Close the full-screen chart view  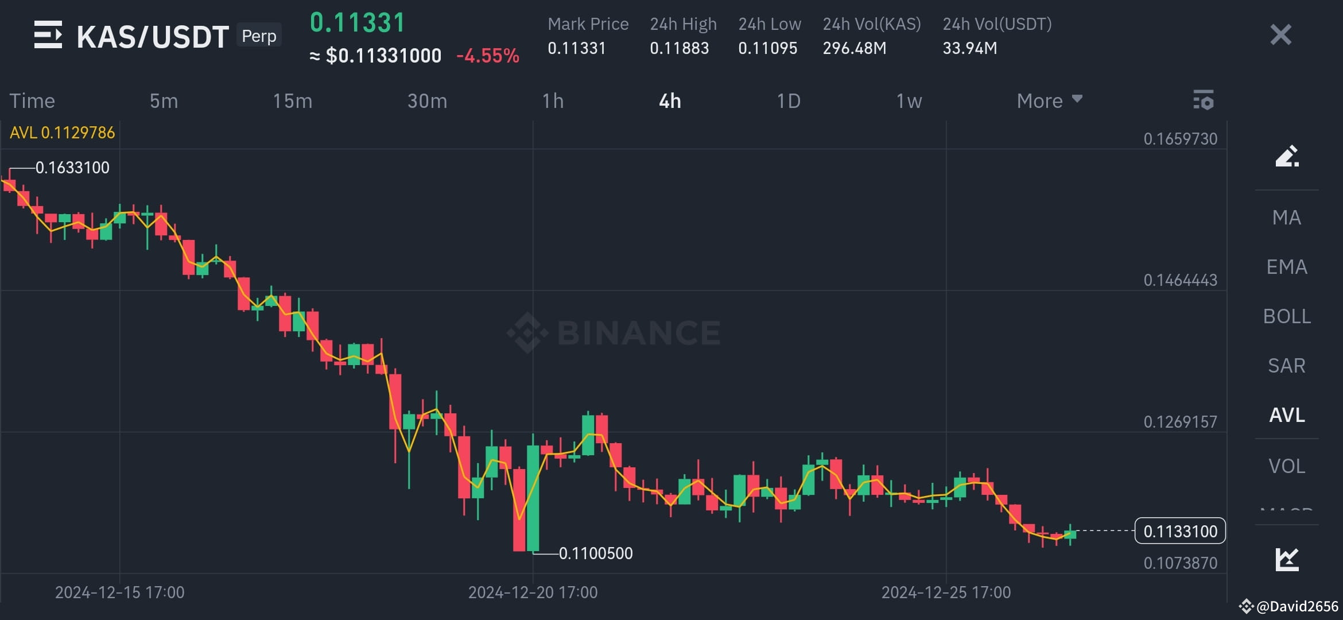tap(1280, 35)
